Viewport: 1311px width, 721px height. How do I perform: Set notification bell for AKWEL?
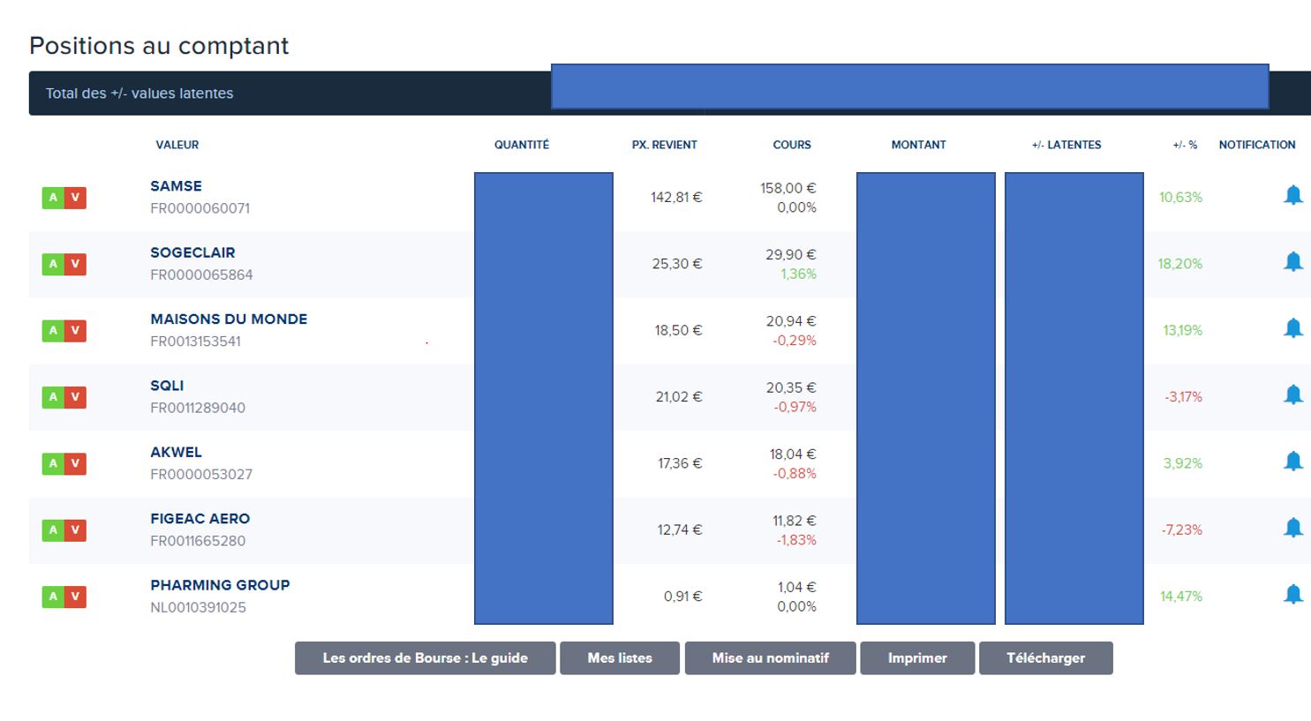pos(1293,461)
